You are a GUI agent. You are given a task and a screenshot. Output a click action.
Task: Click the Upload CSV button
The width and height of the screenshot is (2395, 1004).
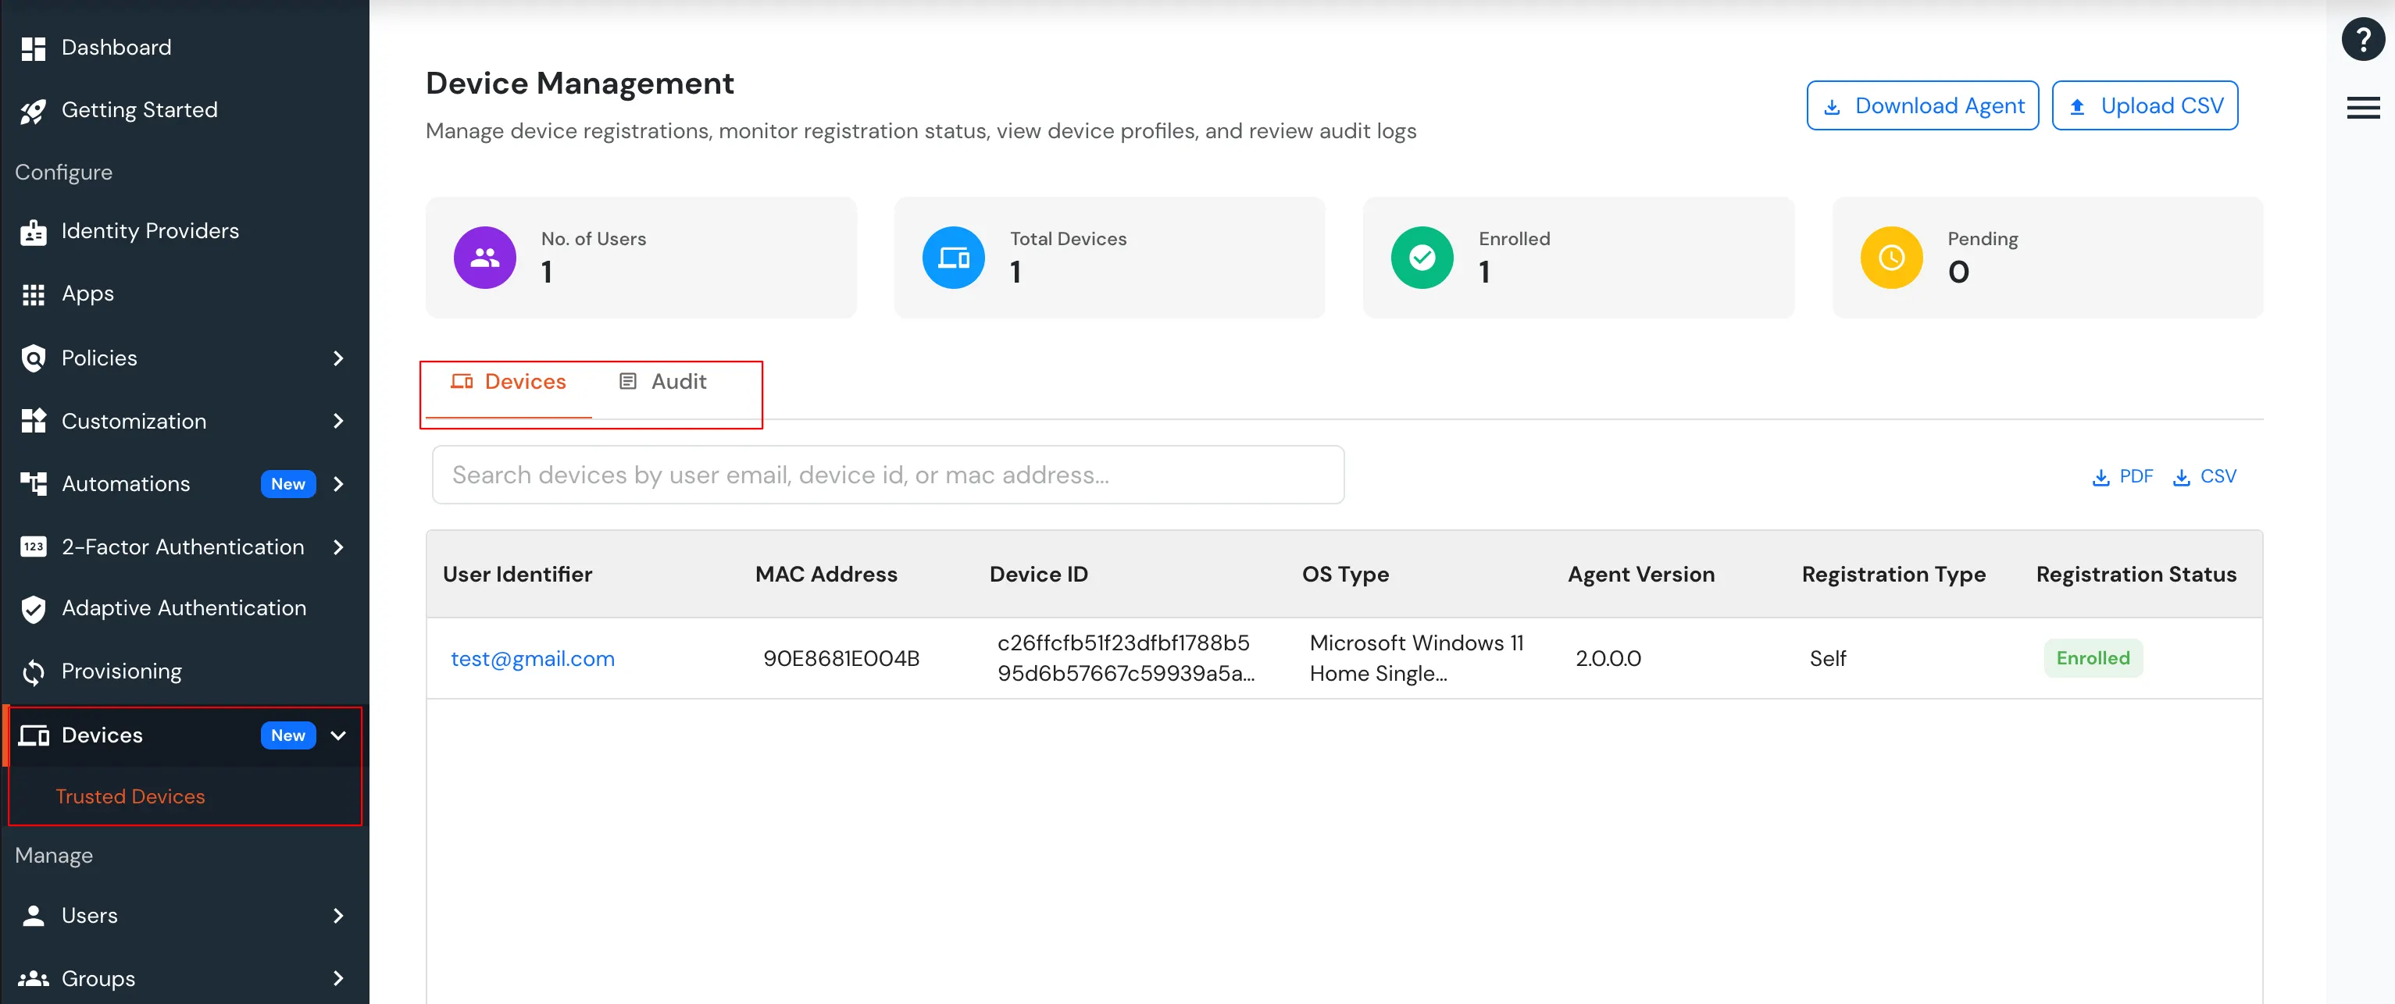pyautogui.click(x=2144, y=105)
